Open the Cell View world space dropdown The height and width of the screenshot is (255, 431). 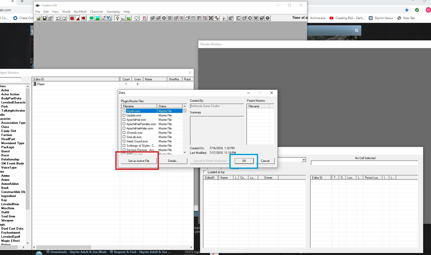[x=304, y=160]
